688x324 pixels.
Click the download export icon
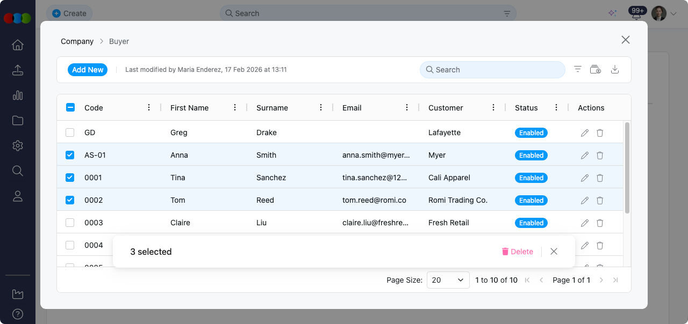[x=615, y=69]
